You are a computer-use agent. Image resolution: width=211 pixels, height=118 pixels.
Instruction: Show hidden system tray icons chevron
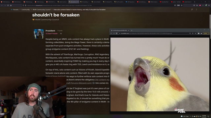tap(190, 116)
